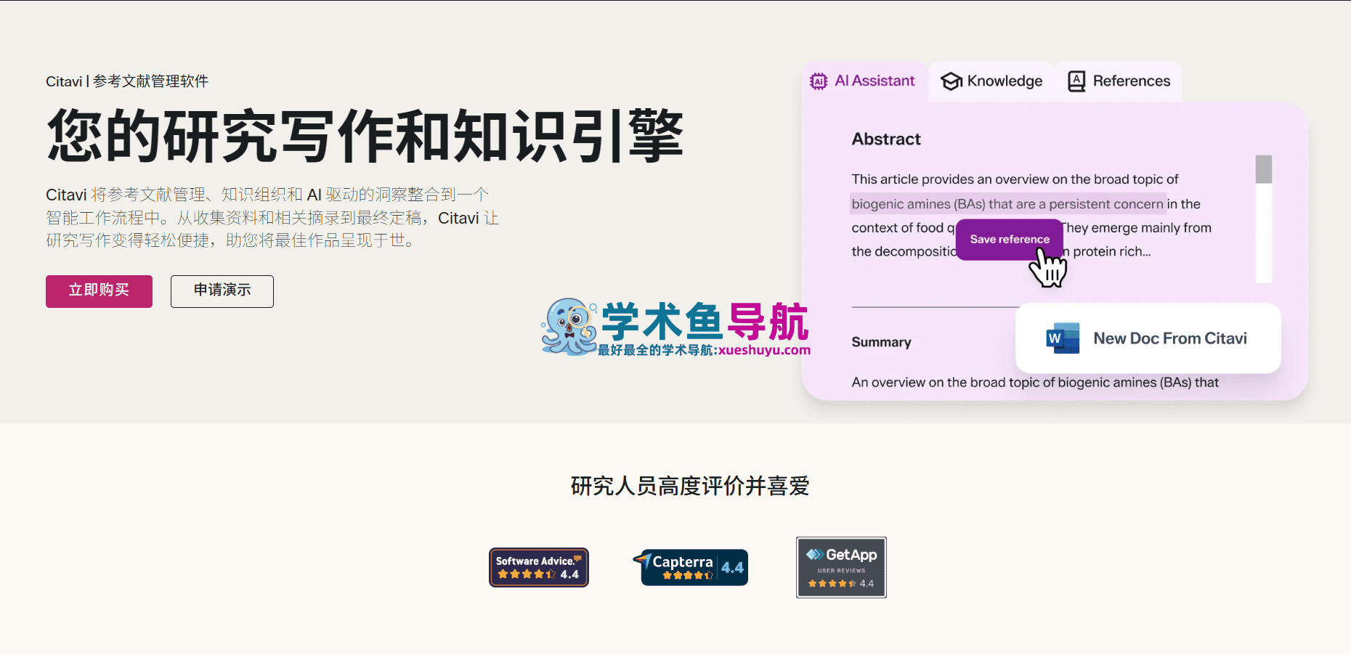Click the 申请演示 request demo button
This screenshot has height=655, width=1351.
(x=222, y=291)
